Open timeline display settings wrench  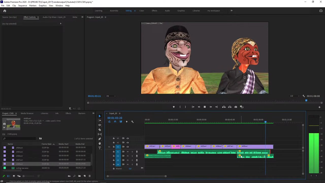coord(132,122)
